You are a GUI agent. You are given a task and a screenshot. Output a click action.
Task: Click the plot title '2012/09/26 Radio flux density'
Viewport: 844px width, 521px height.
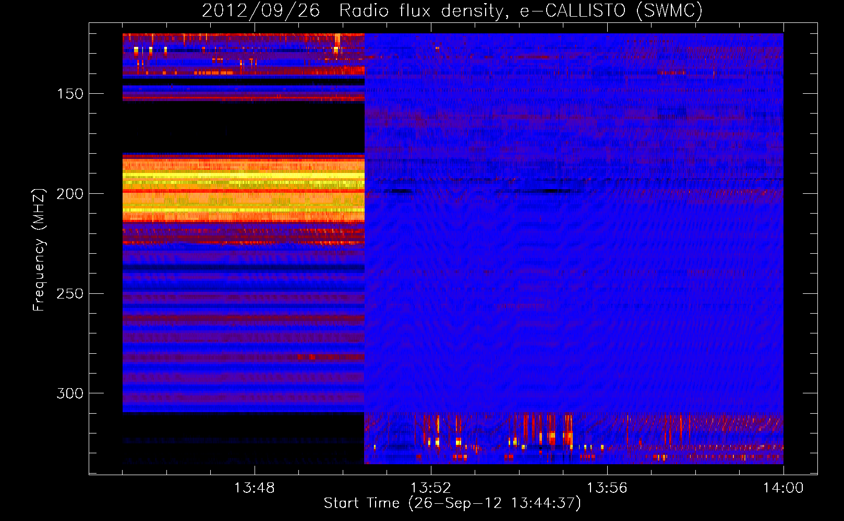tap(354, 10)
